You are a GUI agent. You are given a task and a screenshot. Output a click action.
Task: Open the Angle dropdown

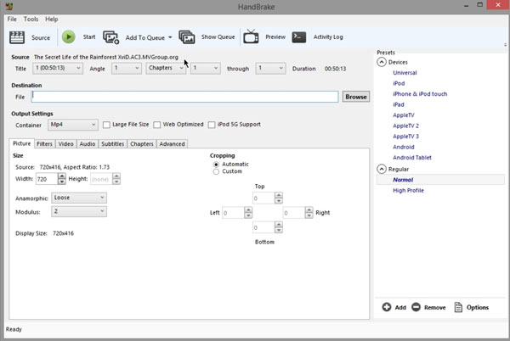coord(126,68)
